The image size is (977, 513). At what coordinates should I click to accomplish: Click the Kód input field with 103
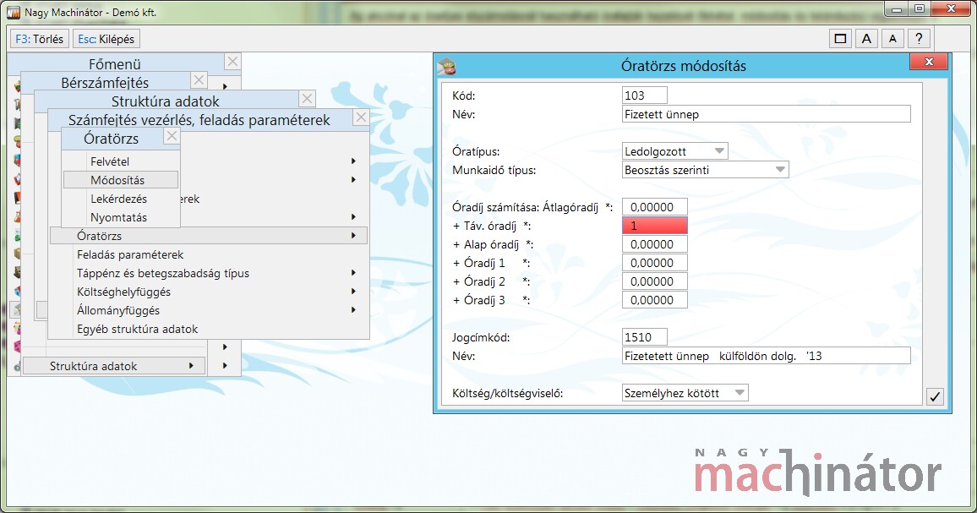[644, 96]
